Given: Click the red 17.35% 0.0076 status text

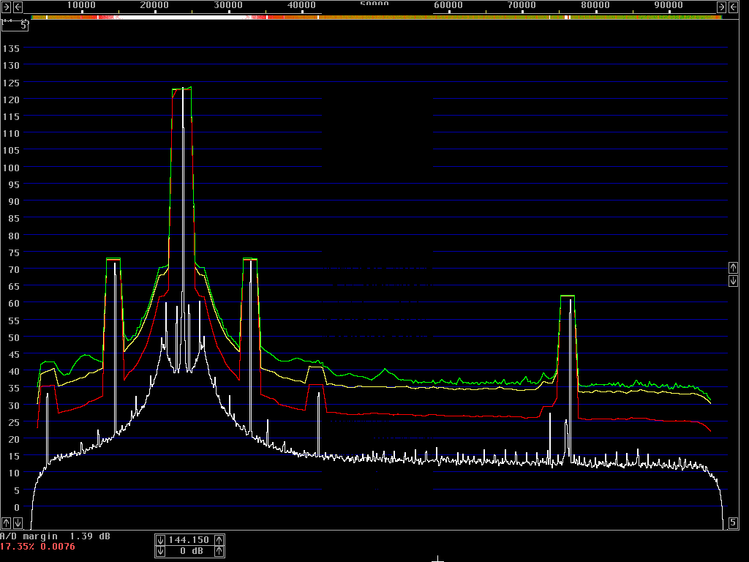Looking at the screenshot, I should click(37, 546).
